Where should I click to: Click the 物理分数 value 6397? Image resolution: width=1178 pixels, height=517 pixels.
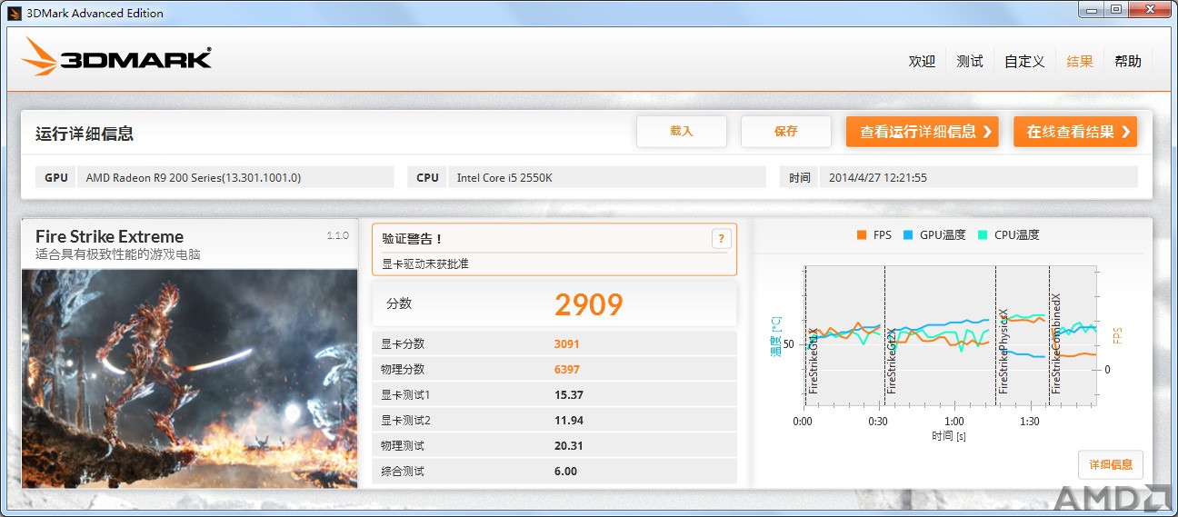[x=567, y=369]
